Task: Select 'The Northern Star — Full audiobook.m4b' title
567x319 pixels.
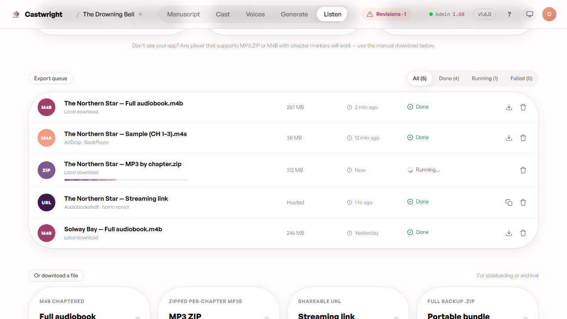Action: pyautogui.click(x=124, y=103)
